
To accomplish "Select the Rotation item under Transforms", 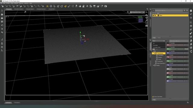I will [160, 57].
